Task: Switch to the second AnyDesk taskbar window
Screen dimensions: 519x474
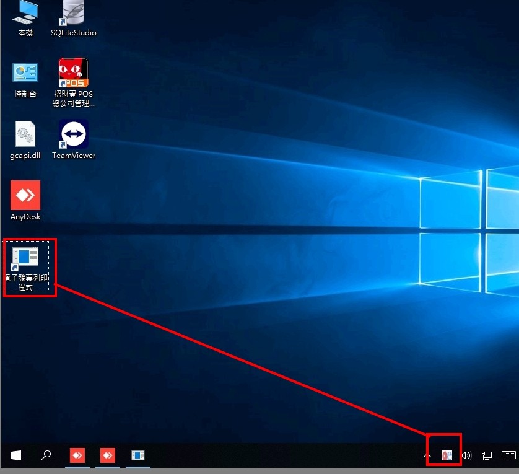Action: [108, 455]
